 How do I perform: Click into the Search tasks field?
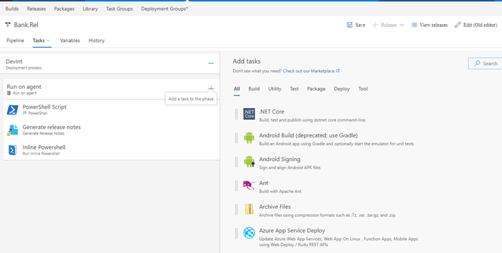coord(485,63)
